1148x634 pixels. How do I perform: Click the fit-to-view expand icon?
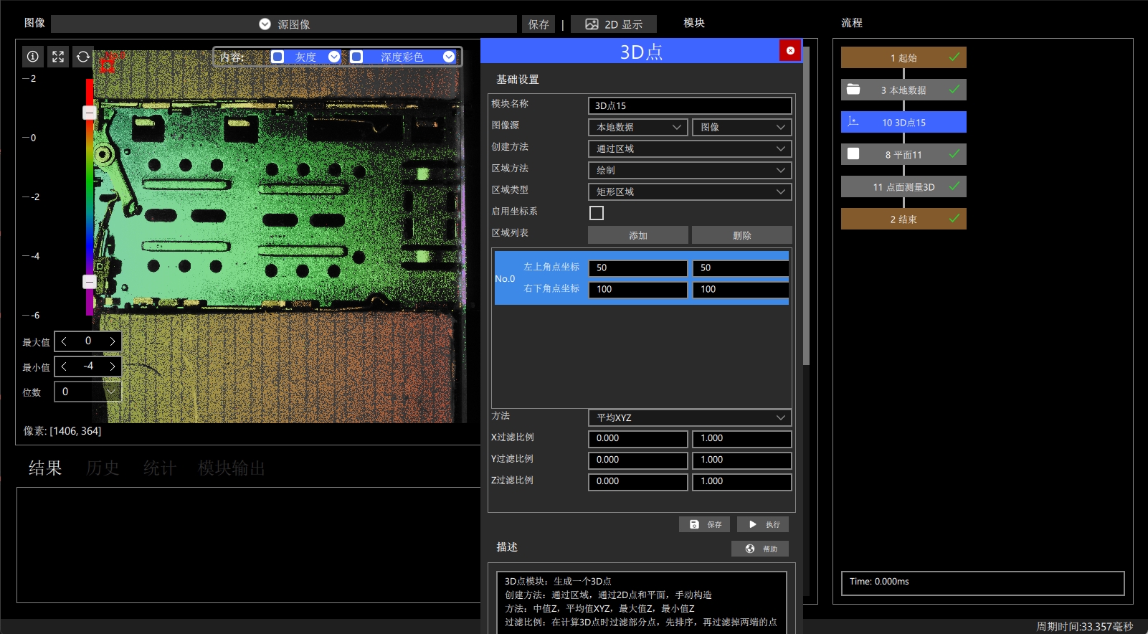click(x=58, y=57)
